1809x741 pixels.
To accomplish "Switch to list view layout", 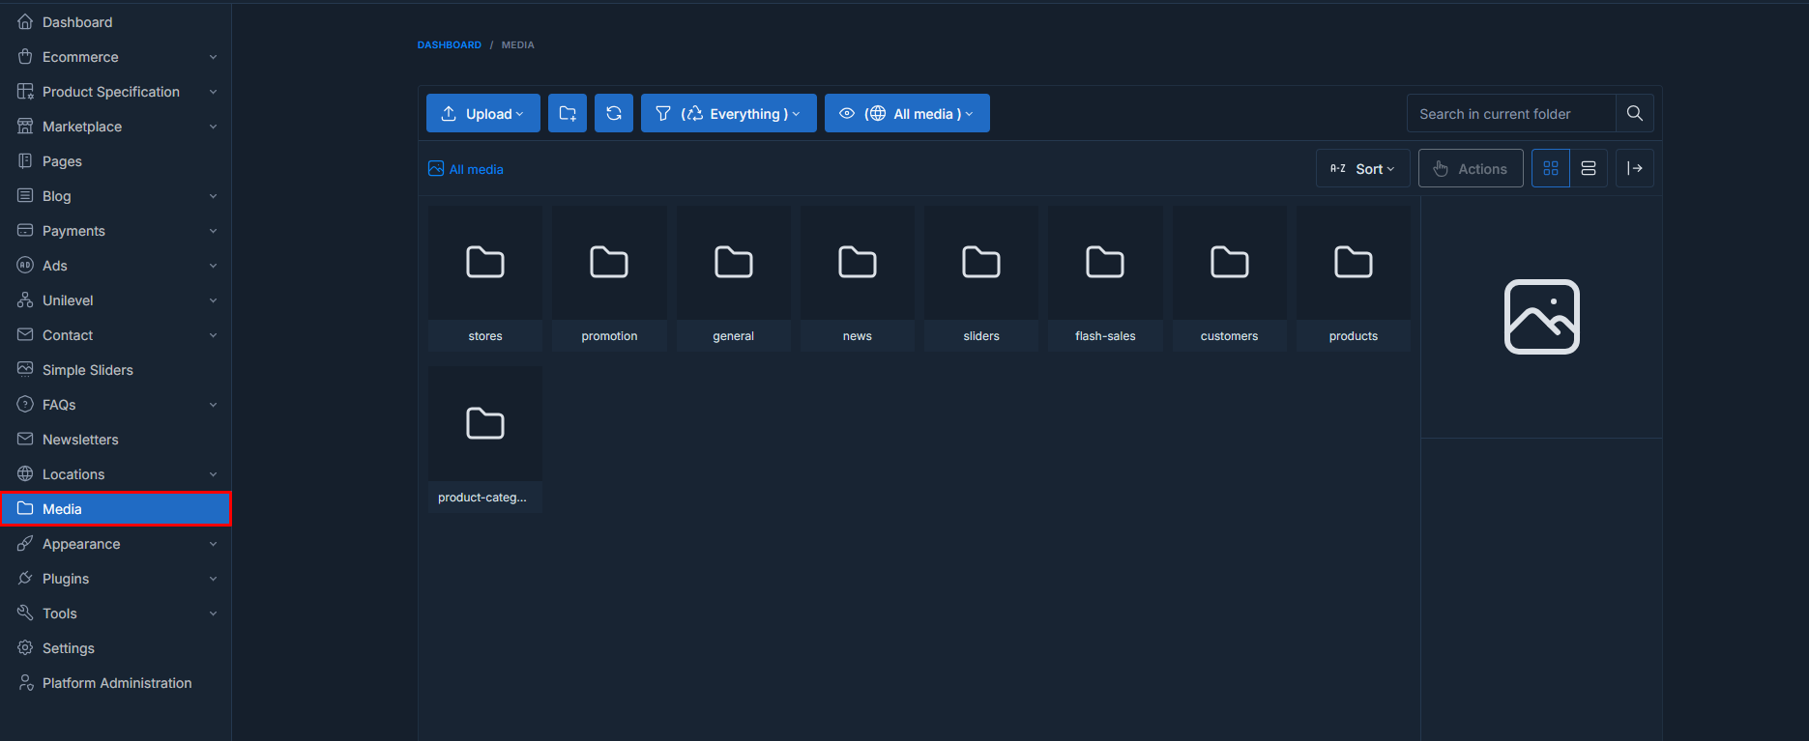I will (1588, 168).
